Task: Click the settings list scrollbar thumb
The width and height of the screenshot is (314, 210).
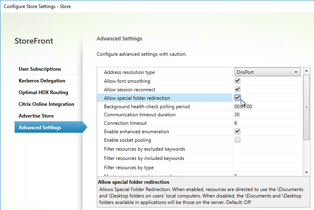Action: tap(306, 107)
